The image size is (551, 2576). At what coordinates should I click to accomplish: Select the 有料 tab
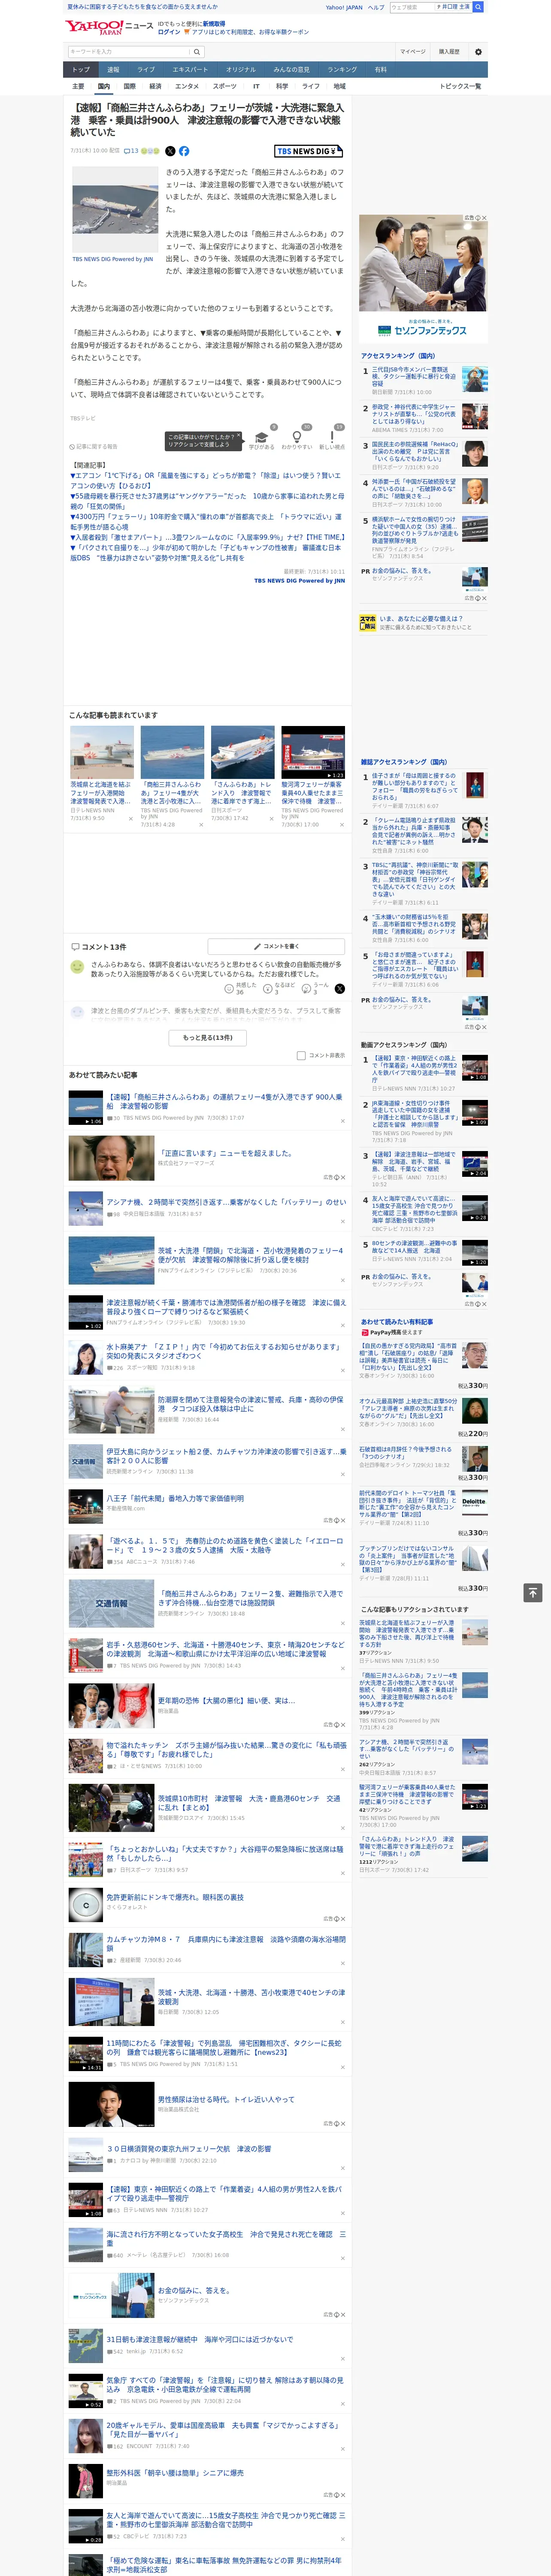[x=380, y=70]
